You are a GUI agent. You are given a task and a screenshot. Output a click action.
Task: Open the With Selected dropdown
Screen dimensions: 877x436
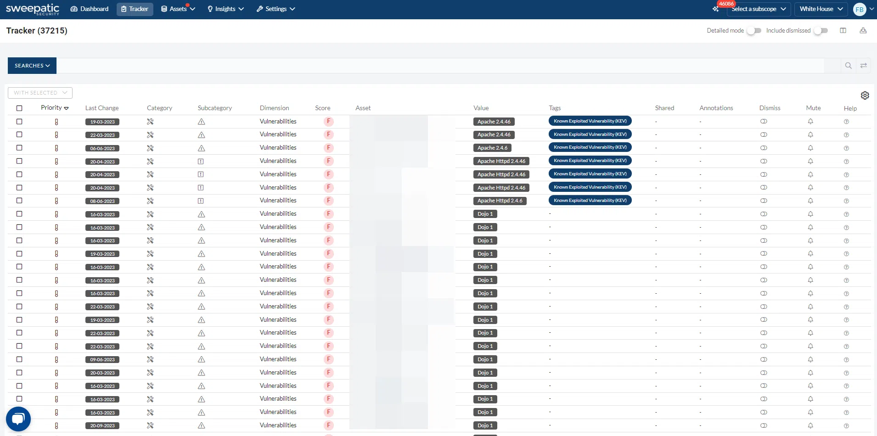click(40, 93)
